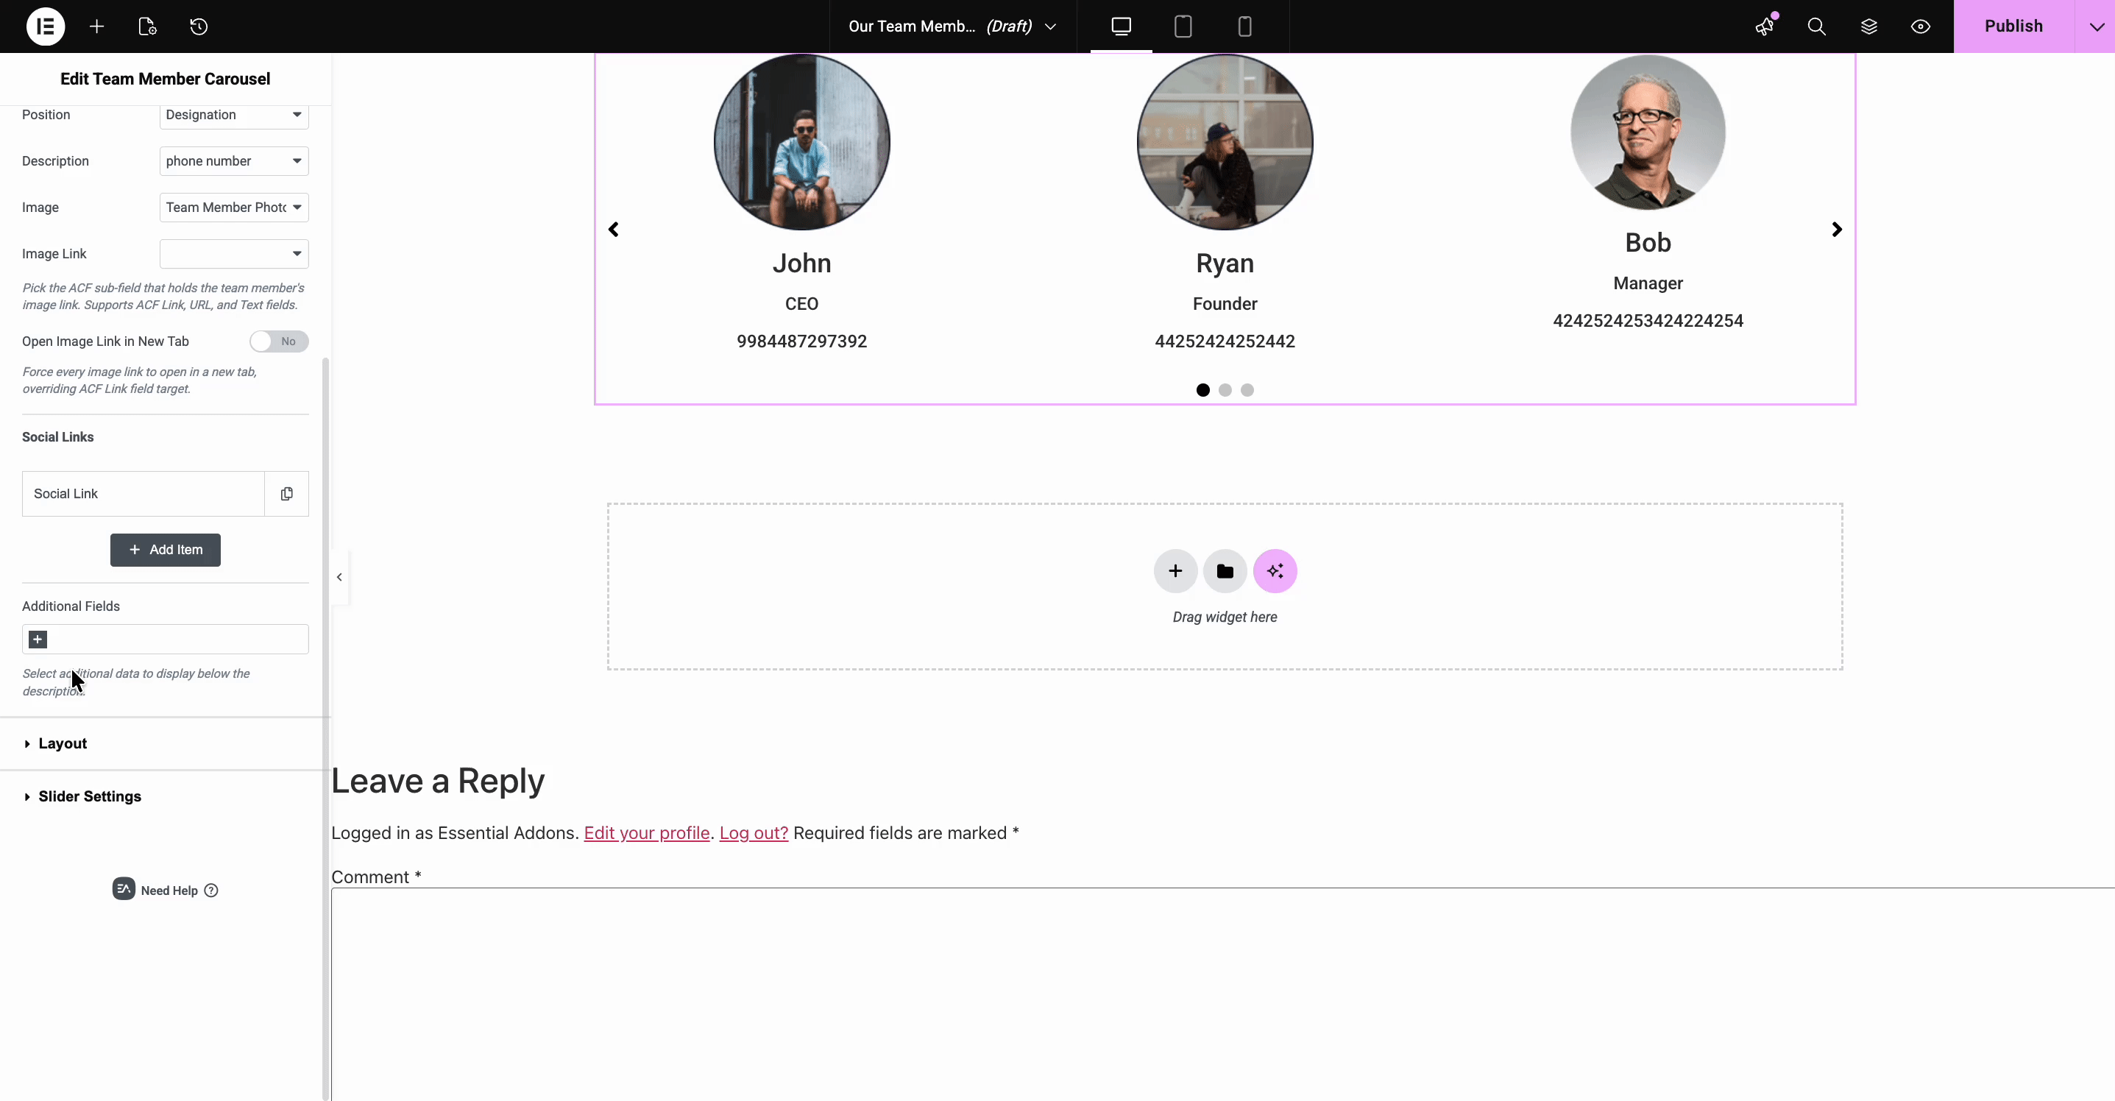Viewport: 2115px width, 1101px height.
Task: Click the Social Links section label
Action: (x=57, y=436)
